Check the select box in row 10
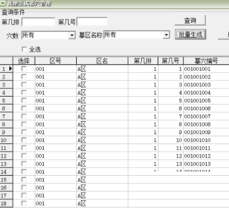The image size is (229, 208). [24, 140]
